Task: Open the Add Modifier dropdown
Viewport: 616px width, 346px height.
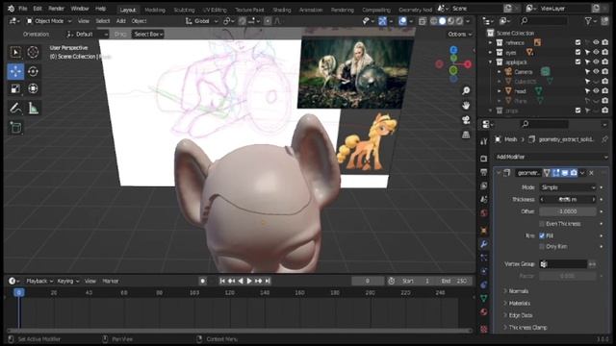Action: tap(552, 157)
